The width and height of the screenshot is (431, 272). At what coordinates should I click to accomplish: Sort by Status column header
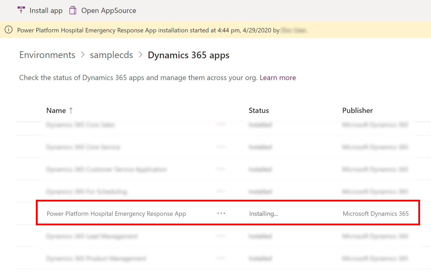point(259,111)
